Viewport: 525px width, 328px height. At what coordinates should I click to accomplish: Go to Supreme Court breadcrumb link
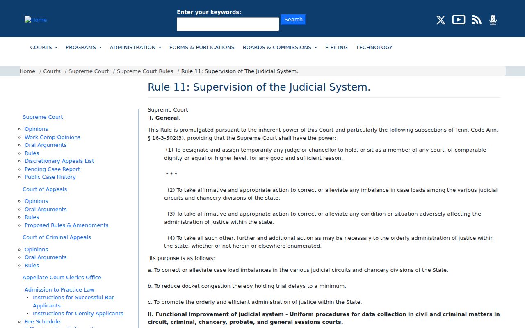coord(89,71)
